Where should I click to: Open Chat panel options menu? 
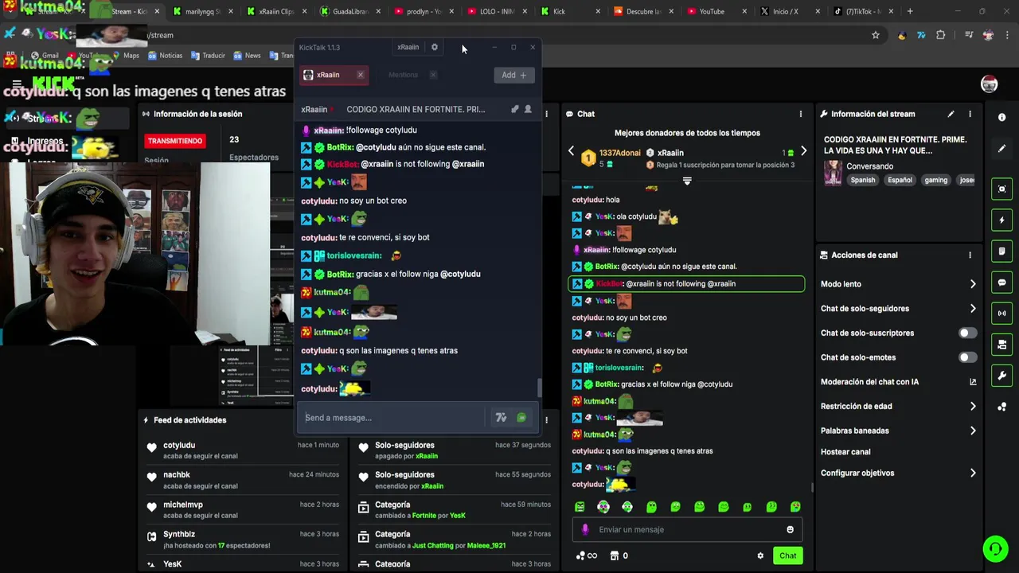801,114
